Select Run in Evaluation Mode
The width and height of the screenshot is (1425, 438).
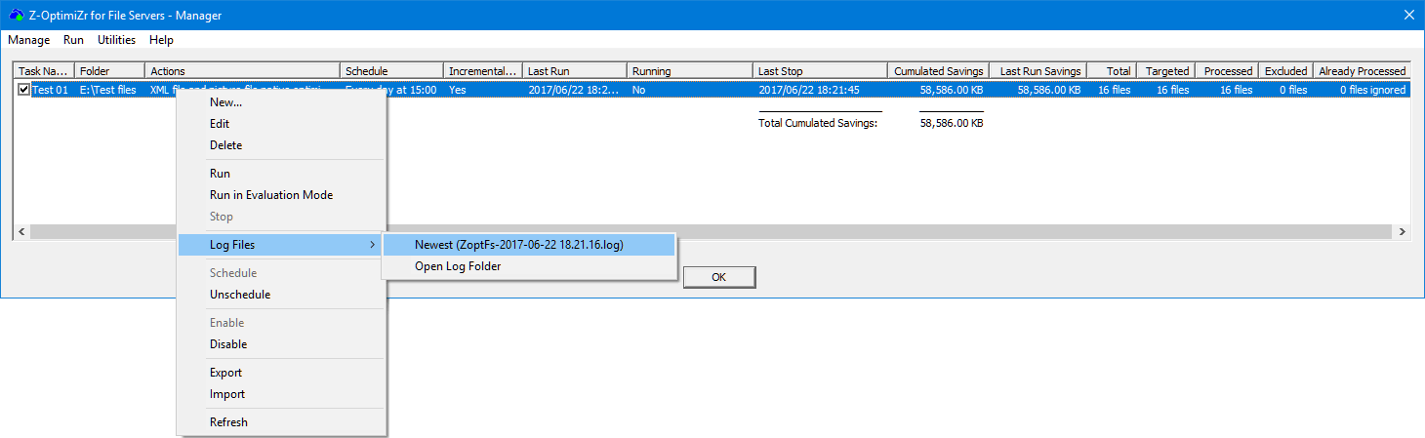point(271,195)
